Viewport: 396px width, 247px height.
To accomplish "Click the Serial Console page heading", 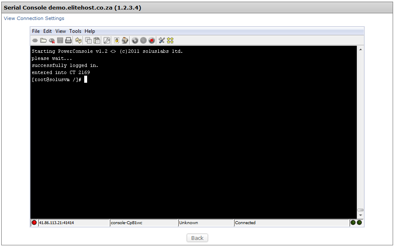I will [x=73, y=8].
